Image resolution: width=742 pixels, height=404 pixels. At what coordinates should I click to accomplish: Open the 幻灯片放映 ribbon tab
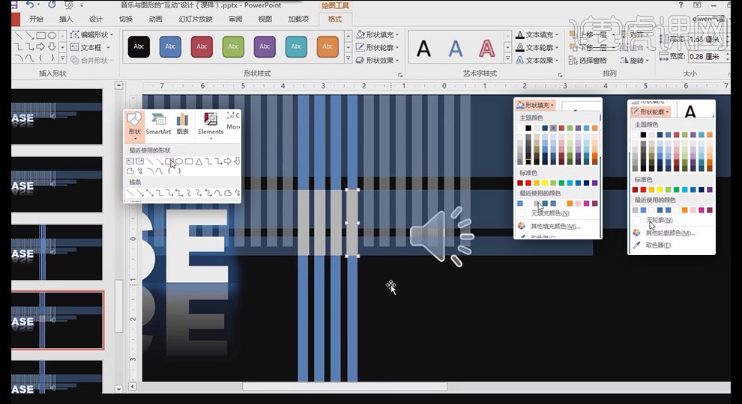(x=196, y=19)
